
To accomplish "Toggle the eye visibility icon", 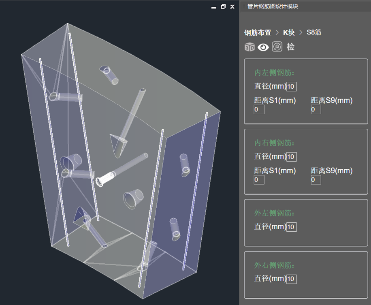I will pyautogui.click(x=263, y=47).
